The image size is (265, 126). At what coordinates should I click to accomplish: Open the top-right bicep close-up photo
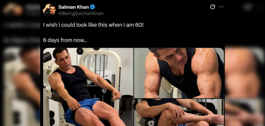click(x=179, y=73)
